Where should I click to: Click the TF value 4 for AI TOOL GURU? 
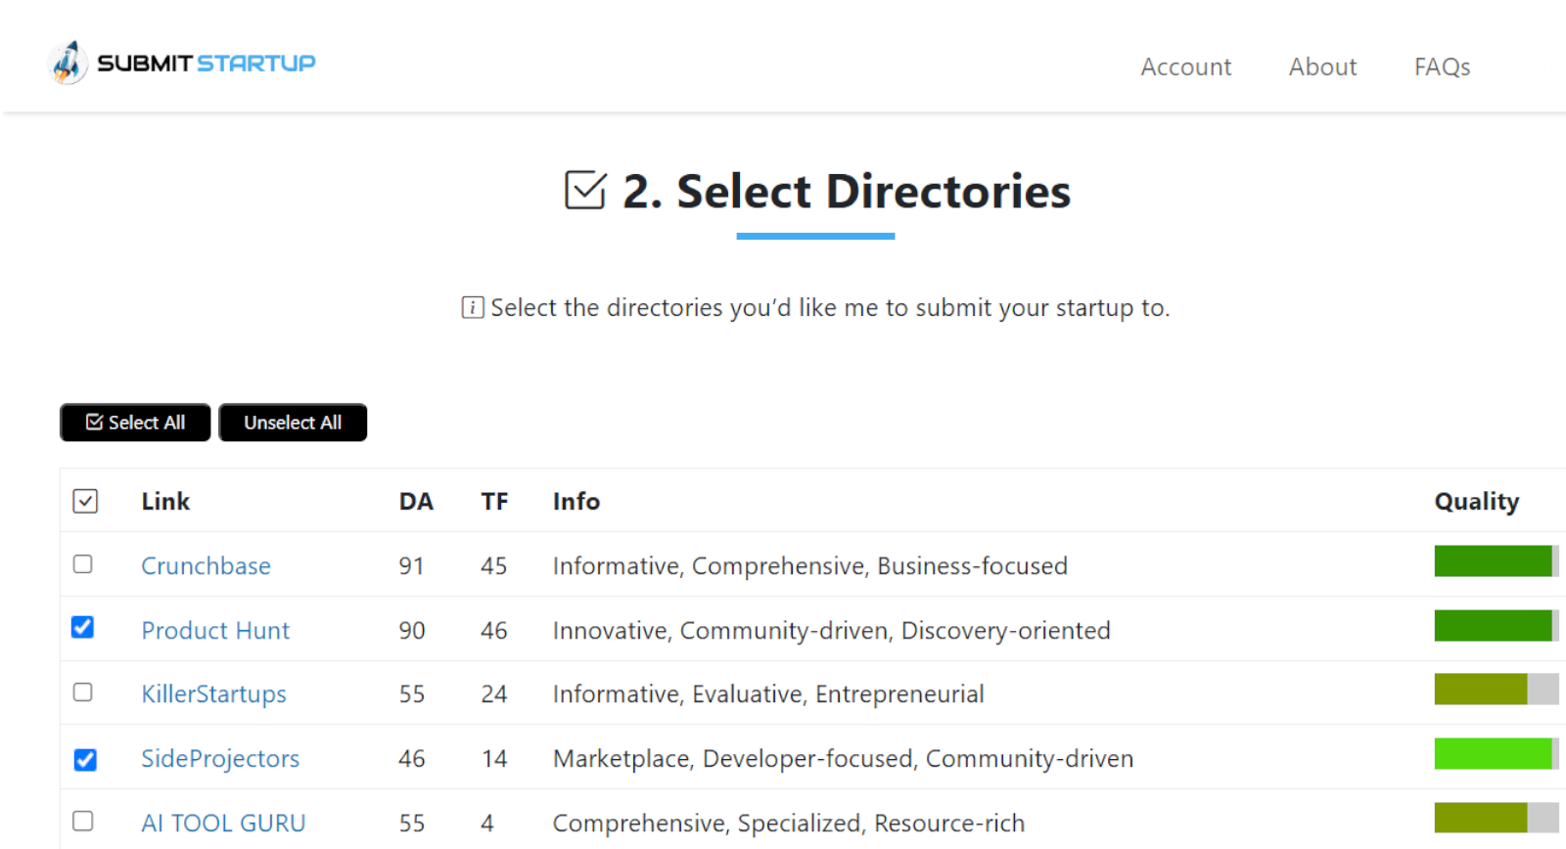(487, 823)
